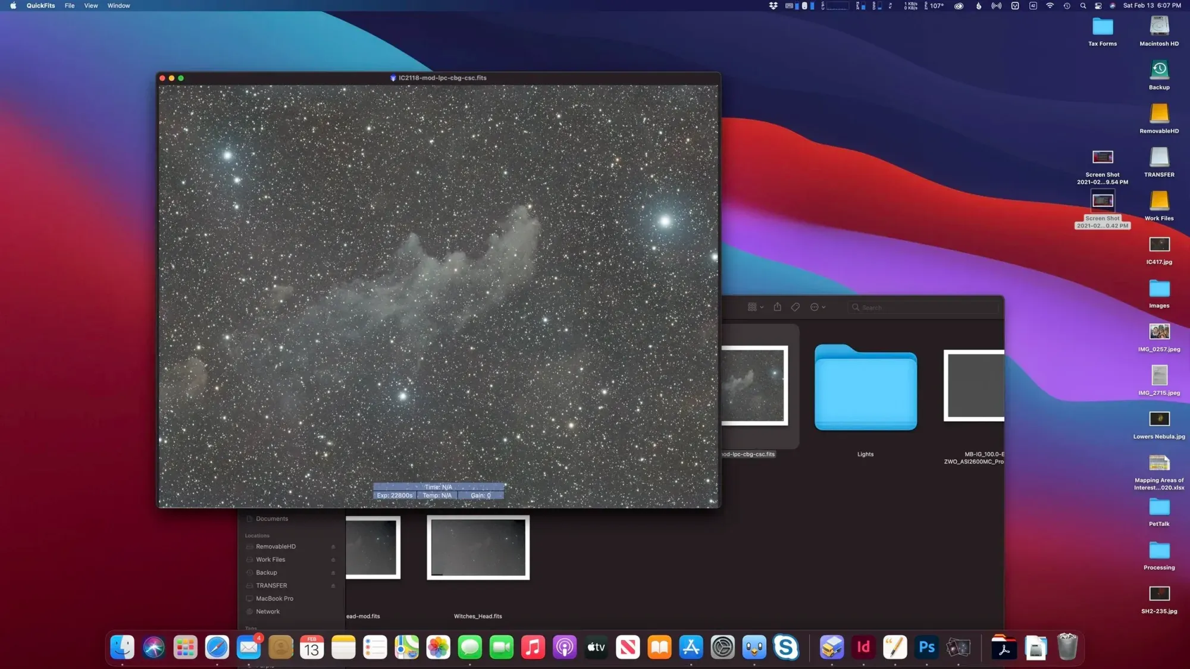Expand the Tags section in the Finder sidebar

point(251,628)
